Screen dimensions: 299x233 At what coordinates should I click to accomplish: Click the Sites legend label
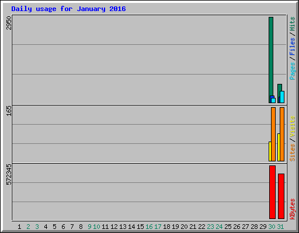293,153
